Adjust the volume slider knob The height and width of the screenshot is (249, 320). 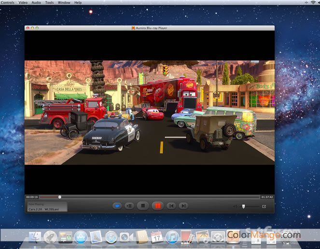click(244, 206)
